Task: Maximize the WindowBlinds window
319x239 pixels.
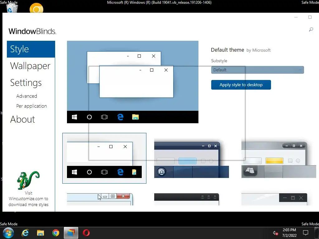Action: 310,17
